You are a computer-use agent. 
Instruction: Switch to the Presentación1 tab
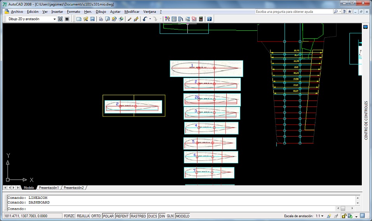pos(49,188)
